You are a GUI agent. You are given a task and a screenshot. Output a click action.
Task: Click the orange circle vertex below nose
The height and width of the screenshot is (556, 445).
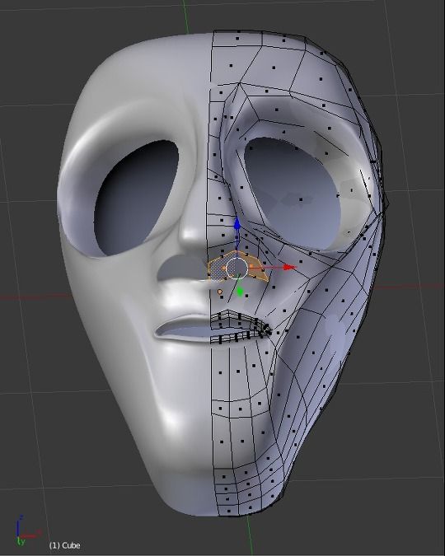(x=220, y=292)
